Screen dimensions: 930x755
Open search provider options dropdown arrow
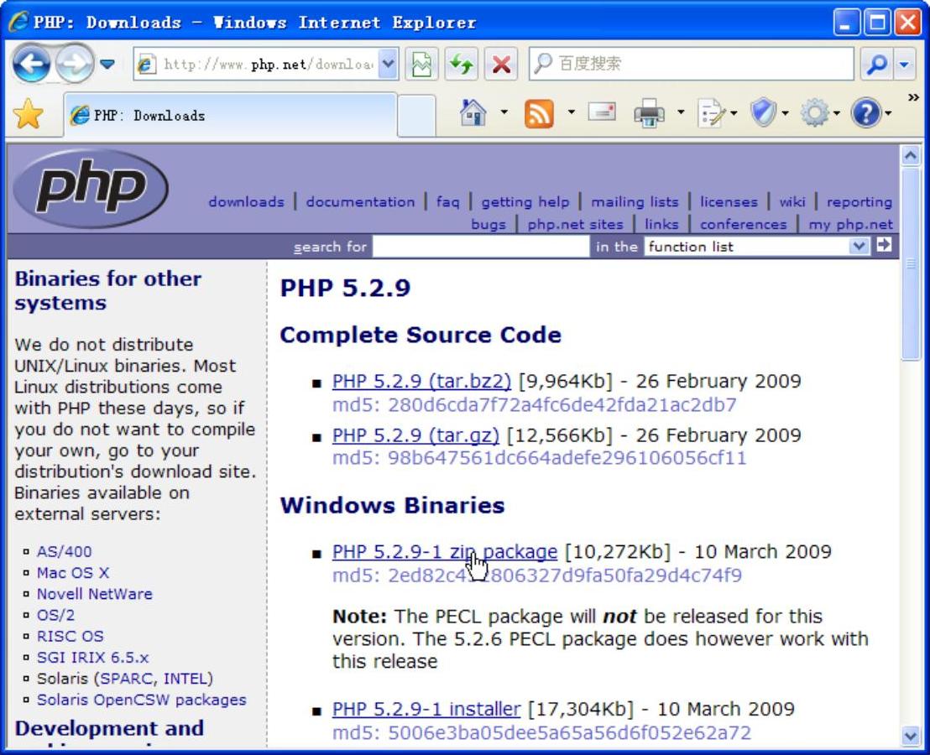pyautogui.click(x=904, y=64)
